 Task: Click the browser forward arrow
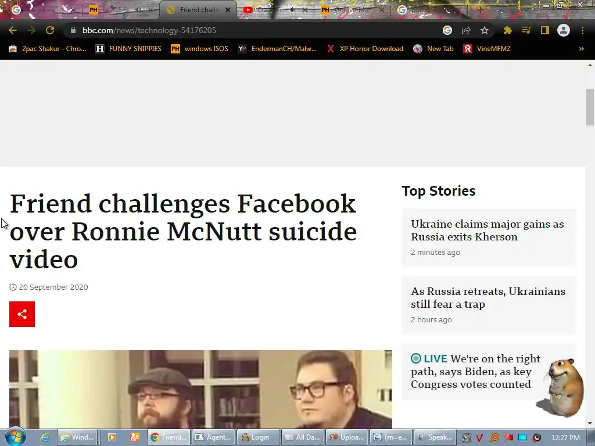(x=31, y=30)
